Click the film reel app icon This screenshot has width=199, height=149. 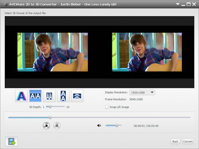pyautogui.click(x=6, y=4)
